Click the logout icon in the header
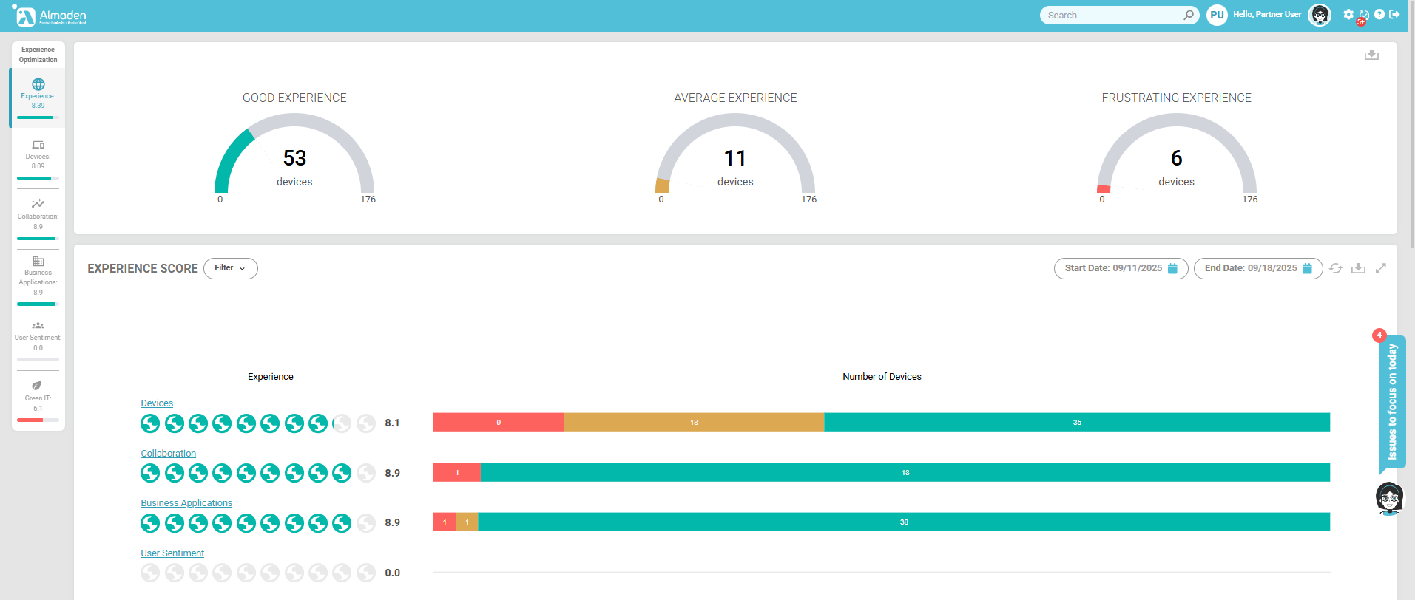1415x600 pixels. coord(1395,15)
